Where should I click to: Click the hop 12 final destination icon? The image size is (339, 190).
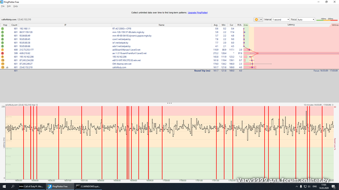point(3,67)
